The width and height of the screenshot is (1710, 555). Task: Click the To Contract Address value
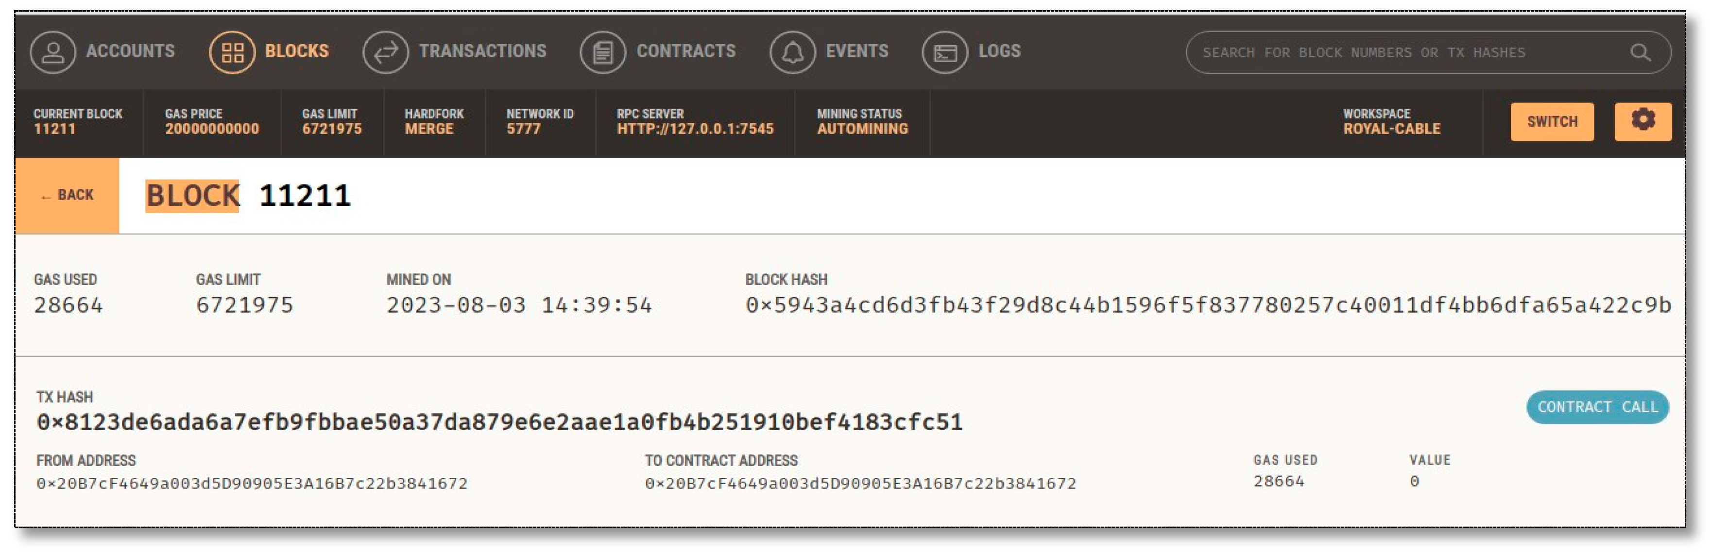coord(860,483)
